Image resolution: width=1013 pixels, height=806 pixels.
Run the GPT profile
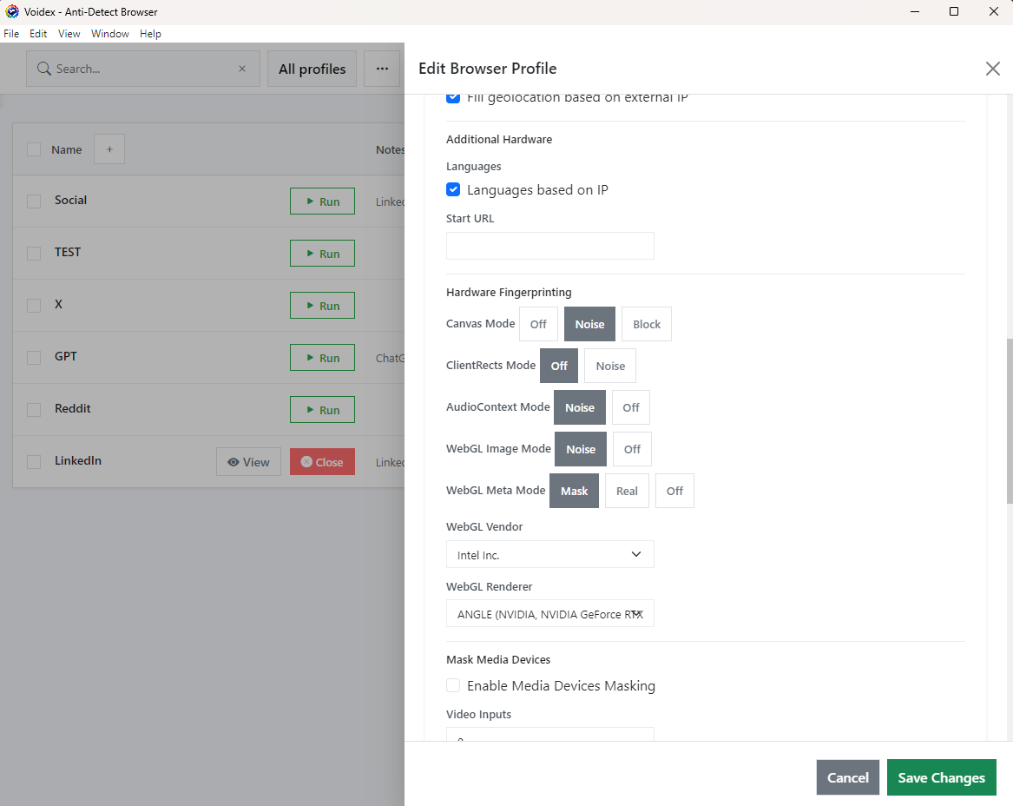(322, 358)
